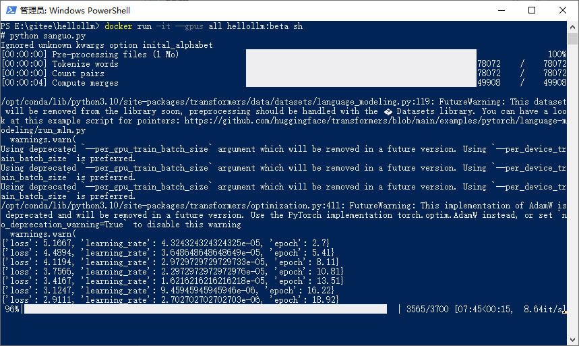
Task: Click the Compute merges output line
Action: click(60, 83)
